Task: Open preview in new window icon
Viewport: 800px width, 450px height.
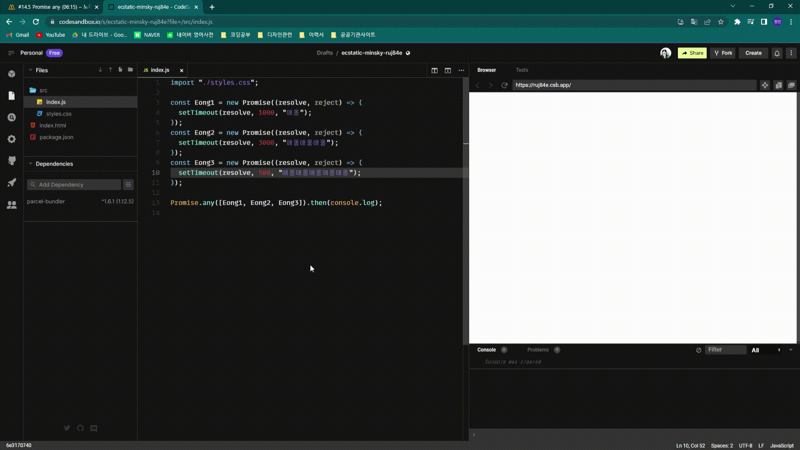Action: (791, 85)
